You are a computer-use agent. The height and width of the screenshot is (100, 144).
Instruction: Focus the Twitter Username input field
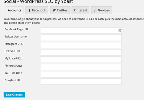click(x=81, y=38)
